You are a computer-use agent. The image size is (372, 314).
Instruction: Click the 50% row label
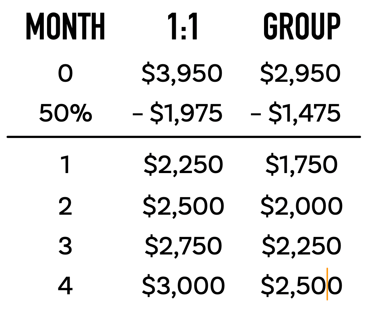[66, 113]
